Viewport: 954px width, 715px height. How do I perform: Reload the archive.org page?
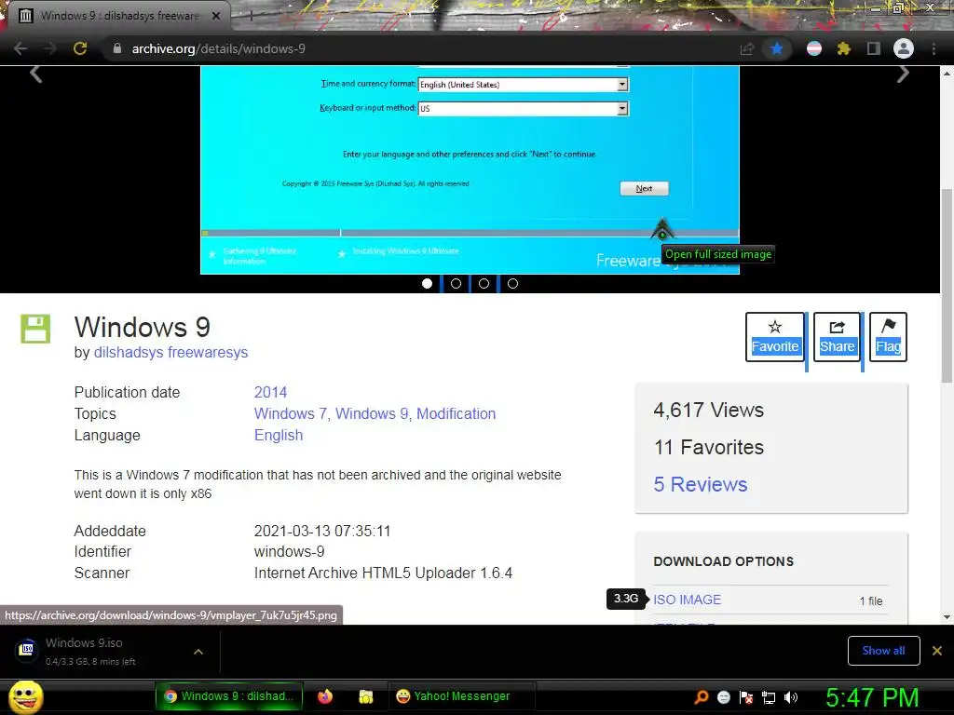[80, 48]
